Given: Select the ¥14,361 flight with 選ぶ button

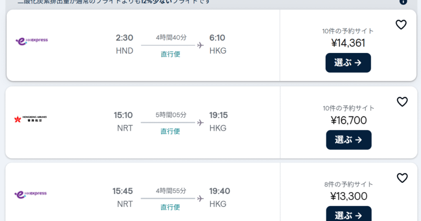Looking at the screenshot, I should pyautogui.click(x=348, y=63).
